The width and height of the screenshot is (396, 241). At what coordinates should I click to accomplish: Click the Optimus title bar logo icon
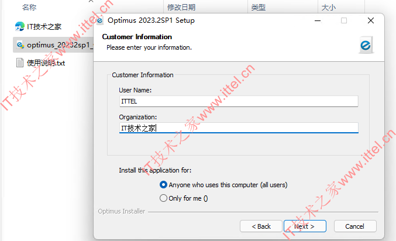pos(100,20)
